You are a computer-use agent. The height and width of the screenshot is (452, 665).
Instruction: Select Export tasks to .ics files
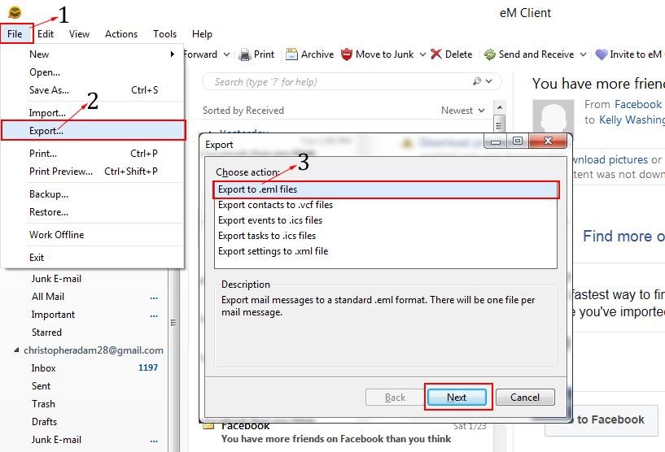386,236
